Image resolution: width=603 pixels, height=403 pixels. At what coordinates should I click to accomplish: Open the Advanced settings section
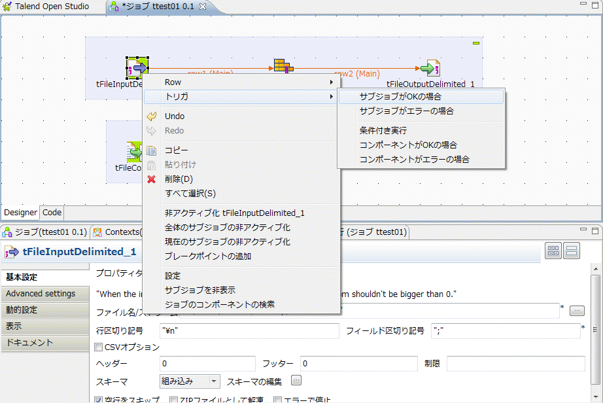point(45,294)
